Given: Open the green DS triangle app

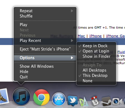Looking at the screenshot, I should pyautogui.click(x=84, y=102).
